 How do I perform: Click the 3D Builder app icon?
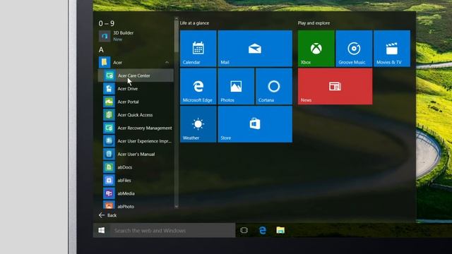click(105, 36)
